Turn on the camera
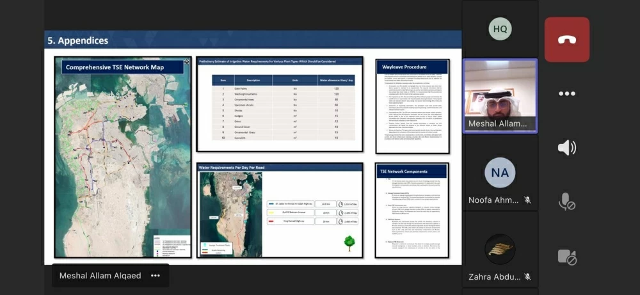The height and width of the screenshot is (295, 640). tap(567, 257)
